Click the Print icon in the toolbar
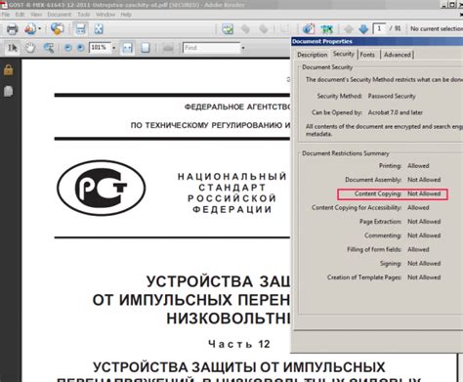This screenshot has width=463, height=382. click(x=13, y=29)
